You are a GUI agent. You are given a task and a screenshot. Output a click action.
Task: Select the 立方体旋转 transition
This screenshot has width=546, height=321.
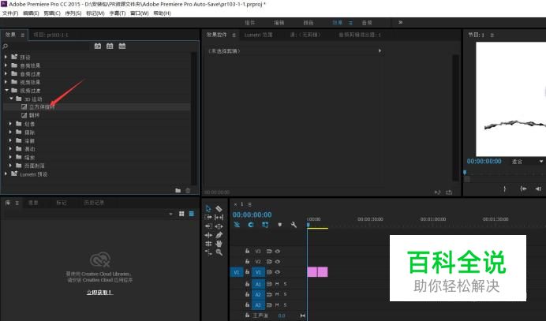click(42, 107)
